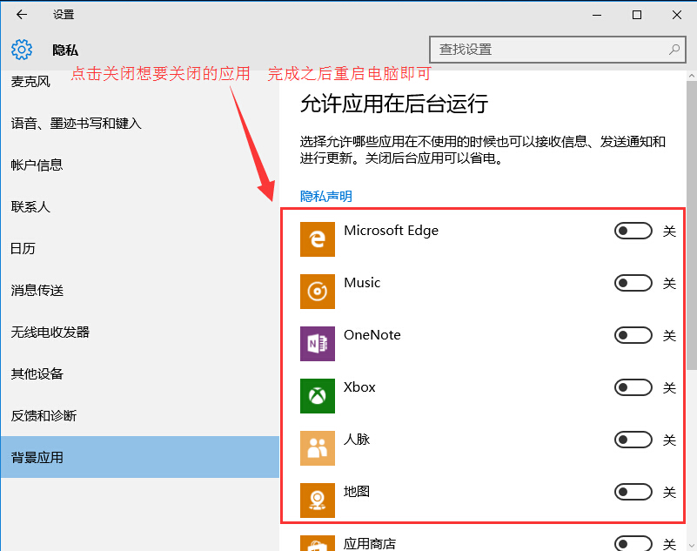Click the search magnifier icon
The image size is (697, 551).
[x=674, y=50]
